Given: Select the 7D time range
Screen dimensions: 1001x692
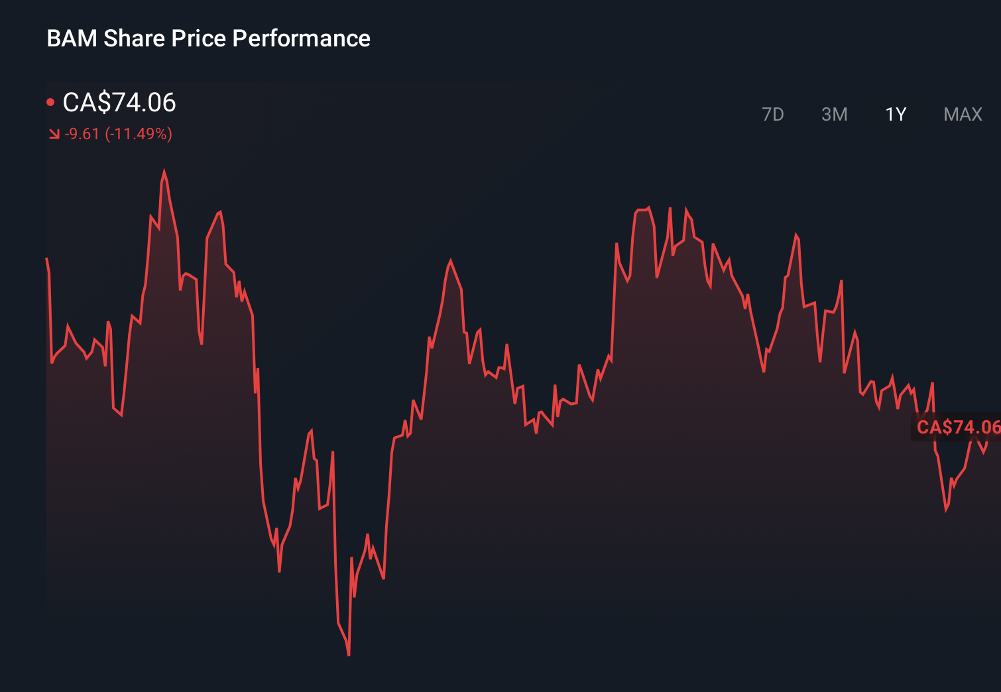Looking at the screenshot, I should pyautogui.click(x=773, y=114).
